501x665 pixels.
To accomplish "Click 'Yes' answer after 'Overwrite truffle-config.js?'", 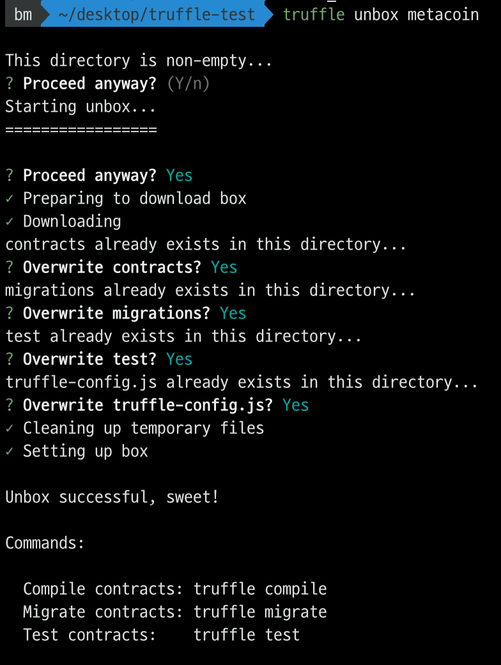I will point(295,405).
